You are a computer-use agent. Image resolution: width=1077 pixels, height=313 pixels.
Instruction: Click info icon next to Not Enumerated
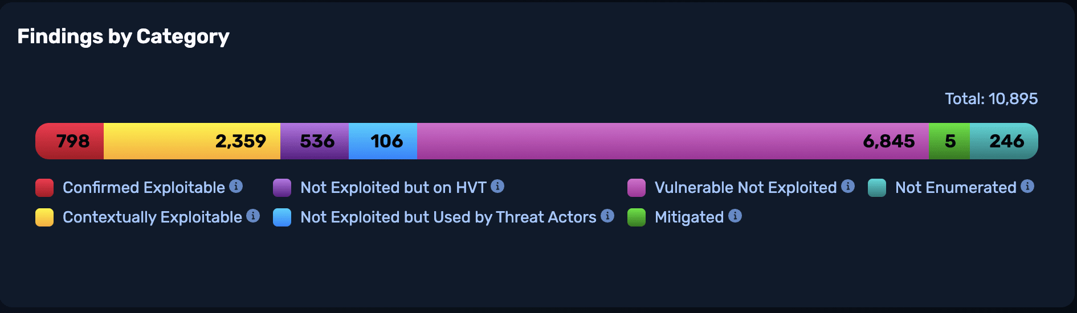point(1027,186)
